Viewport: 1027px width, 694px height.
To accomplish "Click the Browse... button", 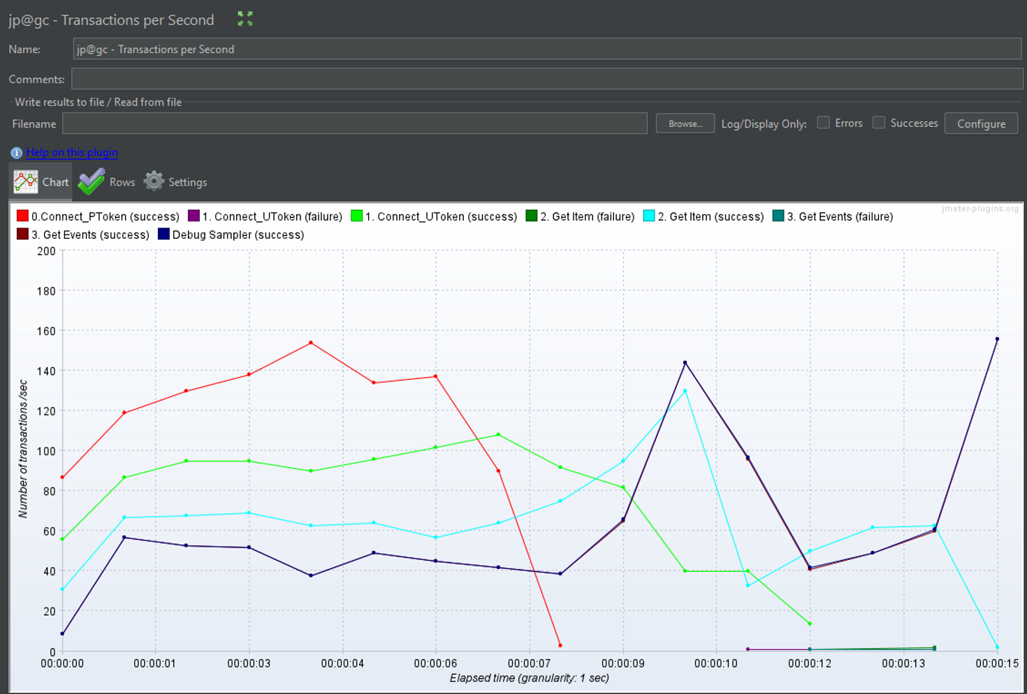I will [x=685, y=124].
